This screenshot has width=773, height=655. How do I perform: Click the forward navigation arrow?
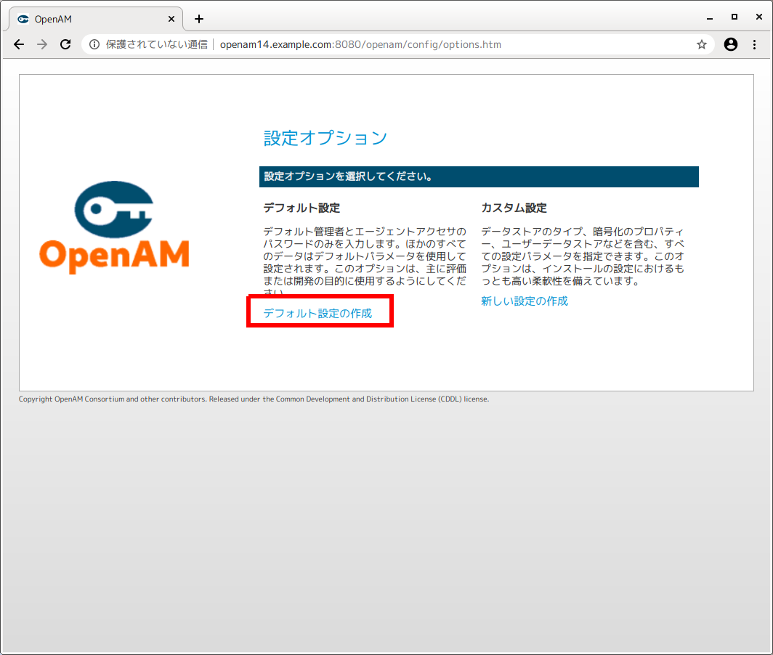click(42, 44)
